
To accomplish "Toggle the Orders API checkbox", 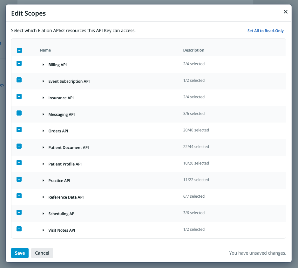I will 19,130.
